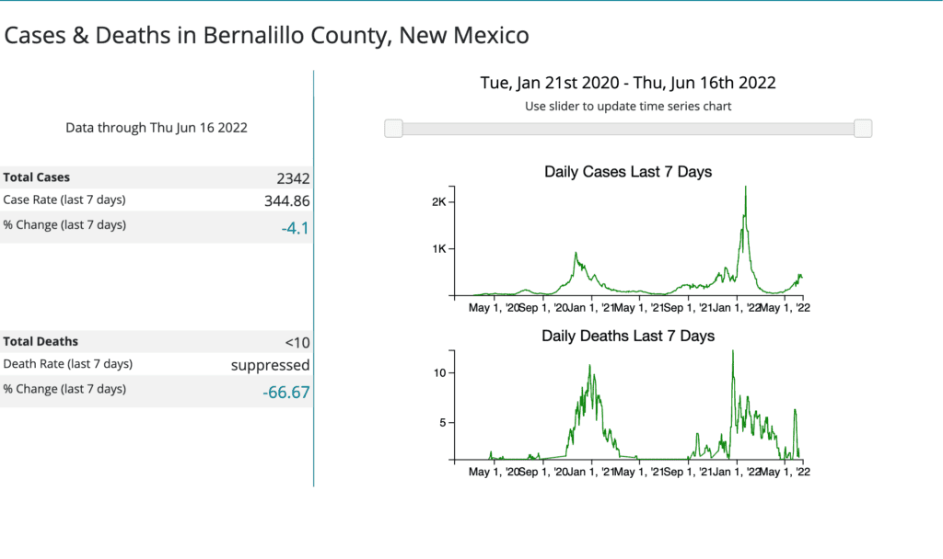Select the Total Cases row label

(37, 177)
